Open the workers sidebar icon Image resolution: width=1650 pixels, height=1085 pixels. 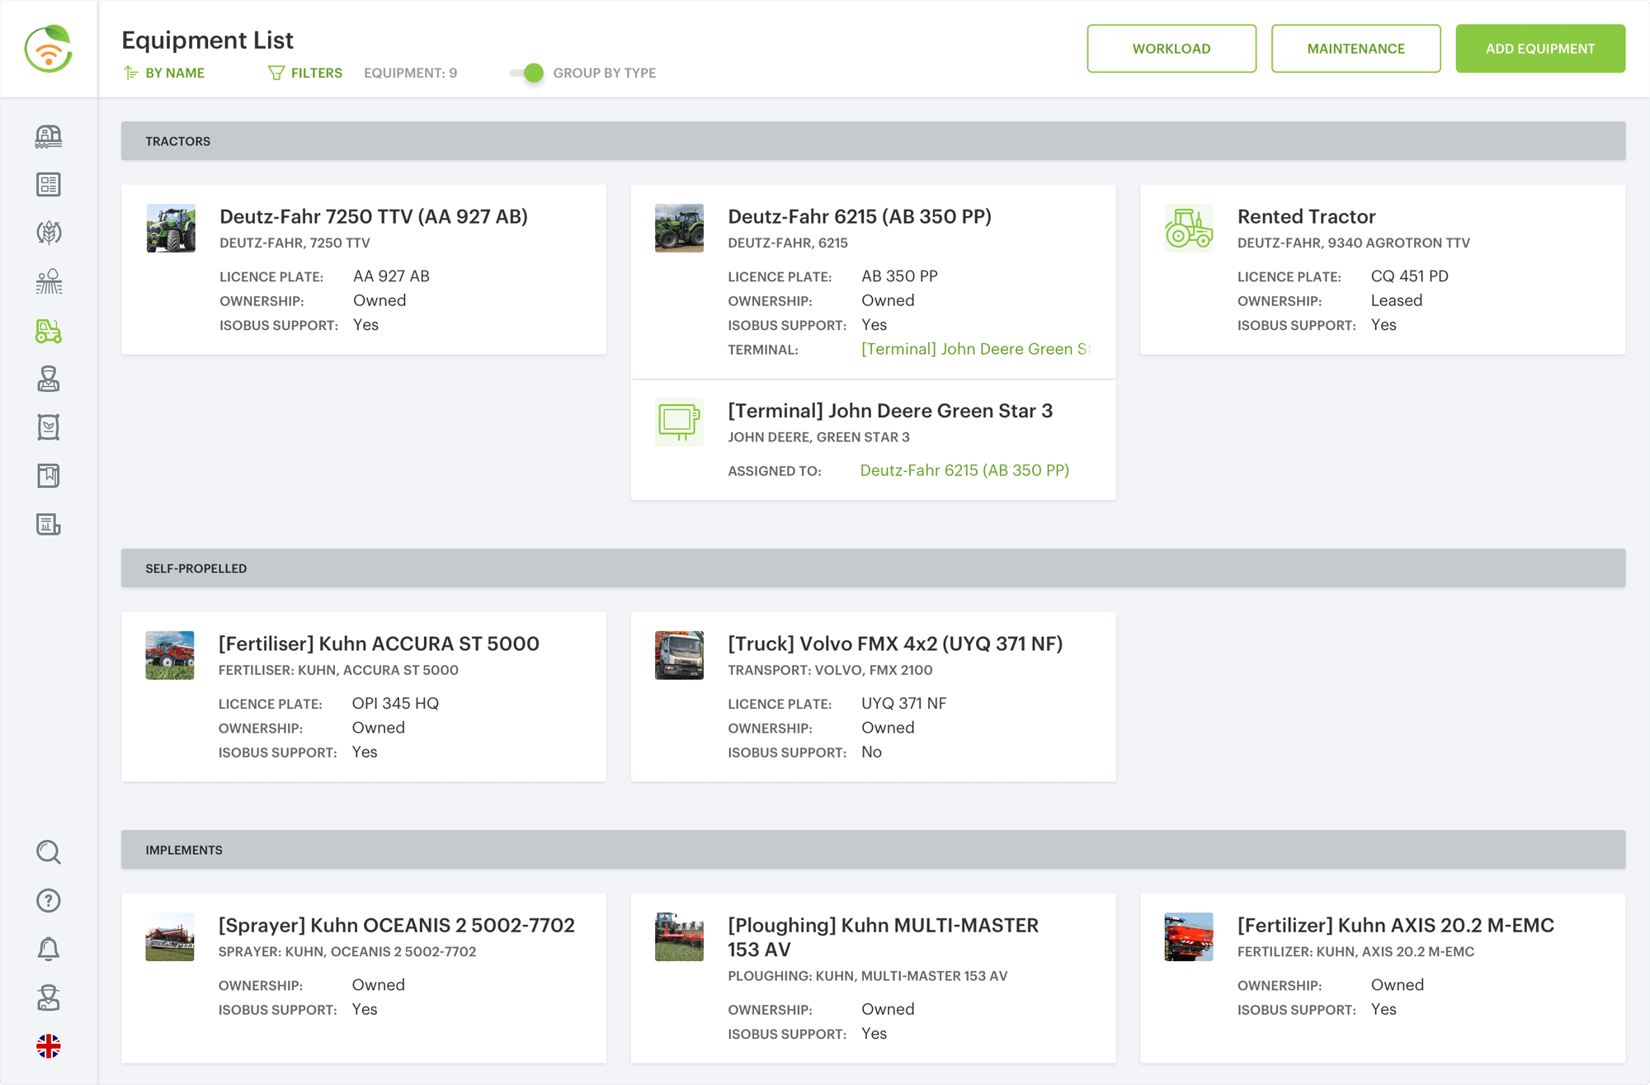pyautogui.click(x=49, y=379)
